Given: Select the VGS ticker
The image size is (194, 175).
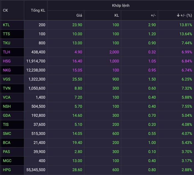Looking at the screenshot, I should coord(7,79).
